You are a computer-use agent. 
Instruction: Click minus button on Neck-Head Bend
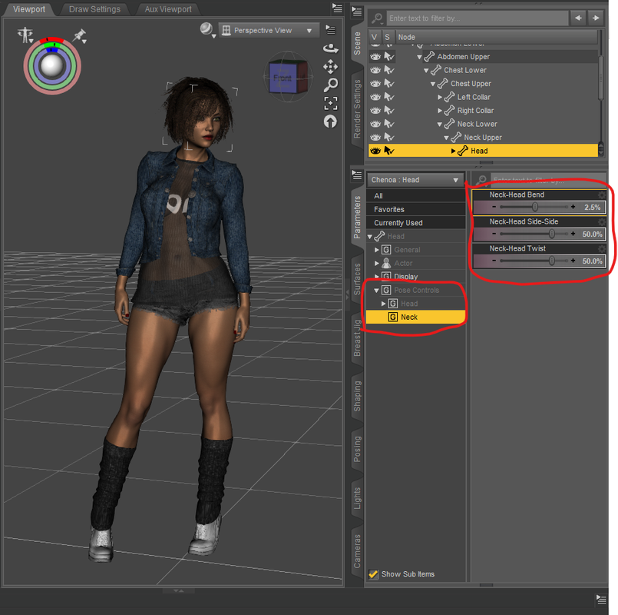pyautogui.click(x=494, y=207)
